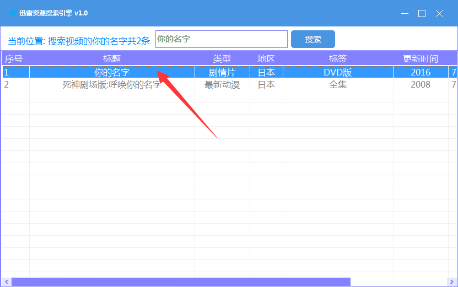Screen dimensions: 458x287
Task: Click the horizontal scrollbar left arrow
Action: 7,281
